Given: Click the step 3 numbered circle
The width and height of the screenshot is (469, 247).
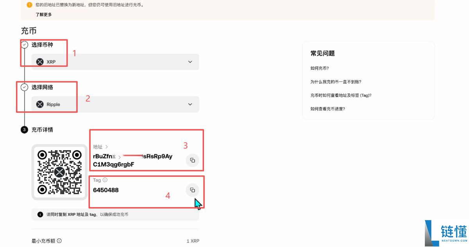Looking at the screenshot, I should point(24,129).
